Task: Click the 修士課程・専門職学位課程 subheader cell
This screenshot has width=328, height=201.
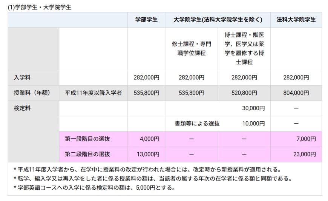Action: (x=192, y=48)
